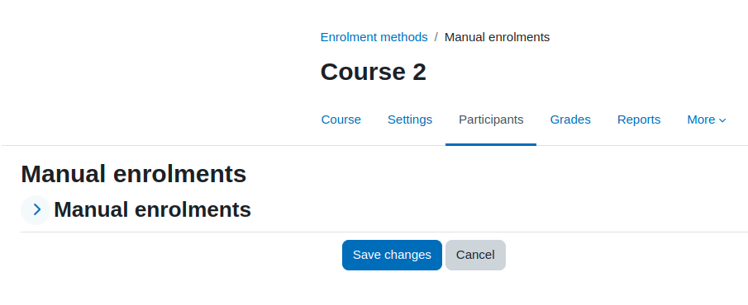Click the round background of the section chevron

click(36, 210)
